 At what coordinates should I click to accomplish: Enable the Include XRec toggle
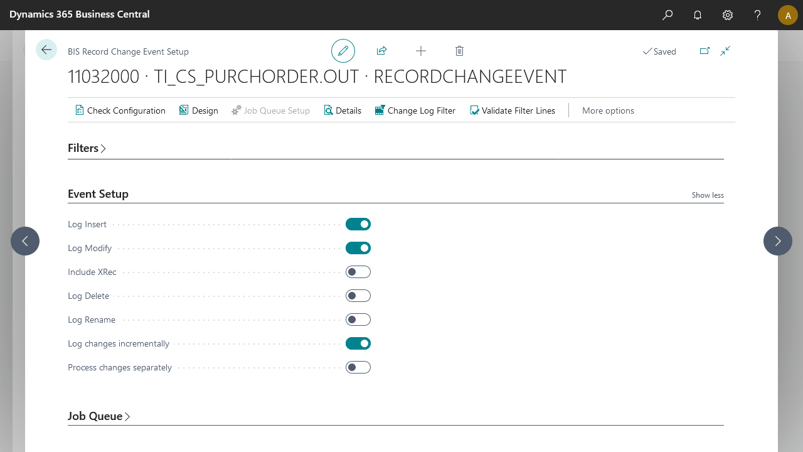(358, 272)
